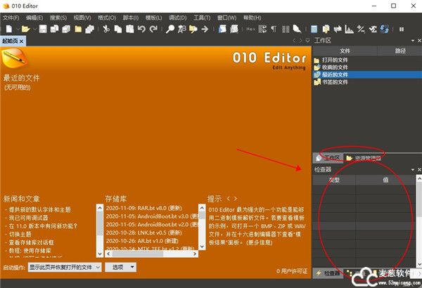Open Replace with the AB icon
Viewport: 422px width, 288px height.
(x=181, y=29)
